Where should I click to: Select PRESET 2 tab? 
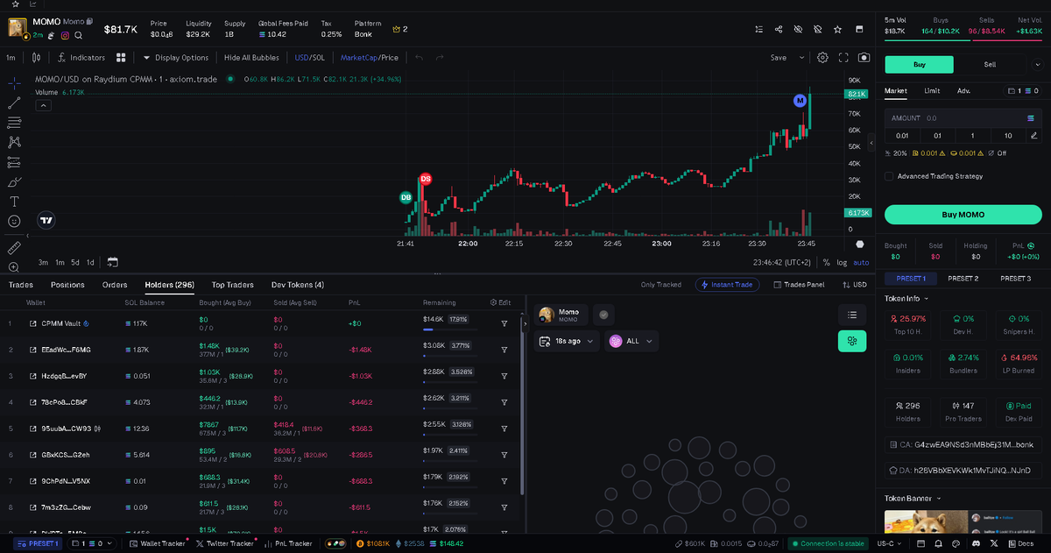[x=963, y=279]
